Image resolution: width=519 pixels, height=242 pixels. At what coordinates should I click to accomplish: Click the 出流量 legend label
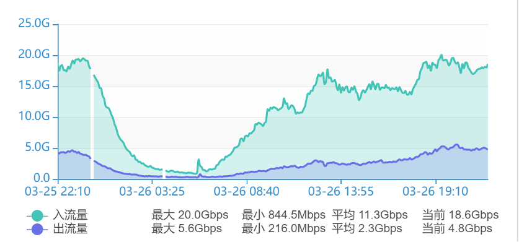[x=70, y=229]
